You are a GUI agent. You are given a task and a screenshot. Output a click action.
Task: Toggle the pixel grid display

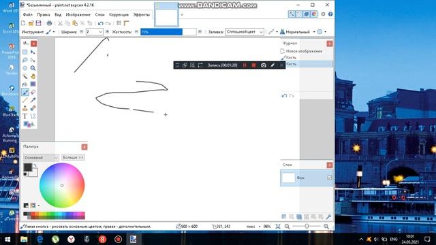point(119,23)
